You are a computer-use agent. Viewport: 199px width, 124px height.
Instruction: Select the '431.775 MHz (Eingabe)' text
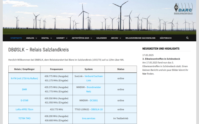coord(56,91)
